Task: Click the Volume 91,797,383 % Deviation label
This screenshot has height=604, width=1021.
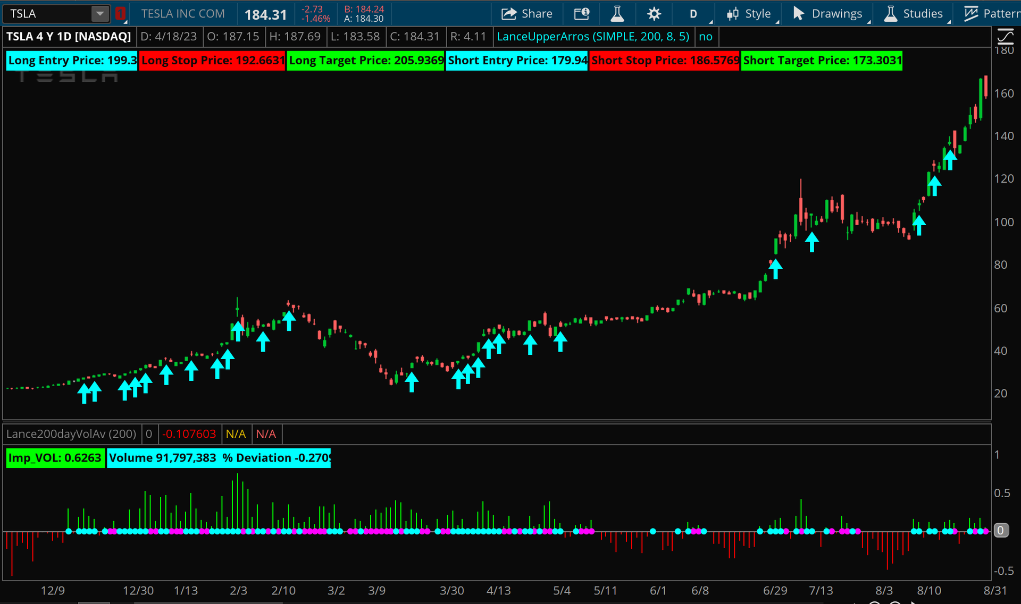Action: (x=219, y=458)
